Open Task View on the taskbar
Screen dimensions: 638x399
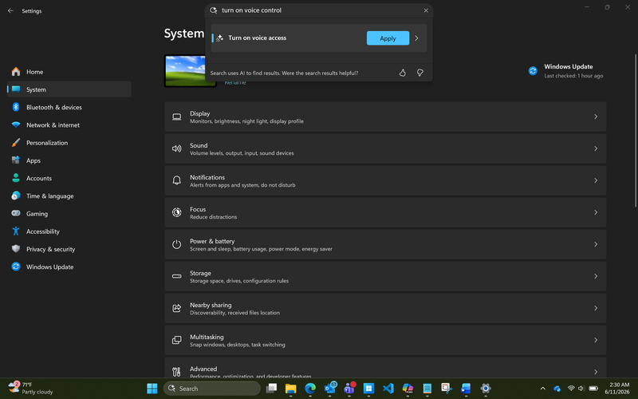coord(271,389)
